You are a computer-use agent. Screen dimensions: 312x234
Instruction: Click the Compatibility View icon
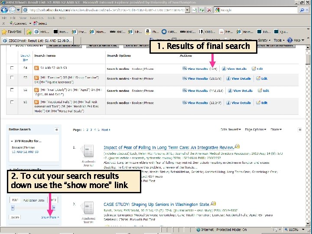click(x=195, y=10)
